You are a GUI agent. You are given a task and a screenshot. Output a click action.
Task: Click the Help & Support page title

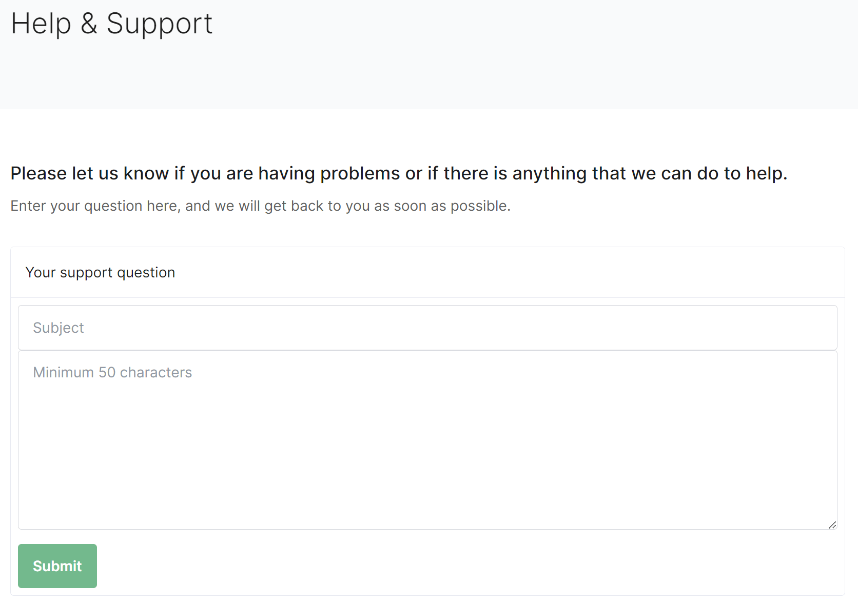112,24
